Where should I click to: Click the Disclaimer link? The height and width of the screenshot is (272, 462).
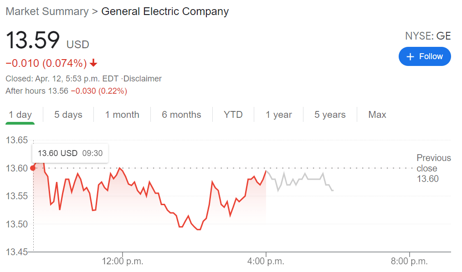[x=143, y=78]
